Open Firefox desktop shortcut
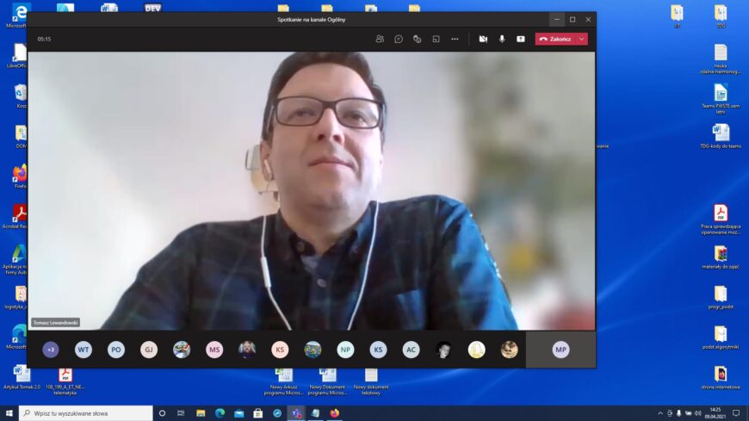This screenshot has width=749, height=421. 19,176
